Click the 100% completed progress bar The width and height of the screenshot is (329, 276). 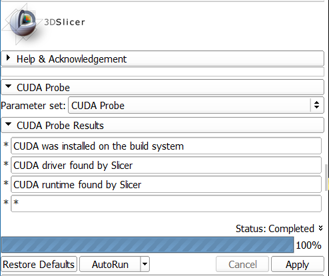(x=147, y=245)
